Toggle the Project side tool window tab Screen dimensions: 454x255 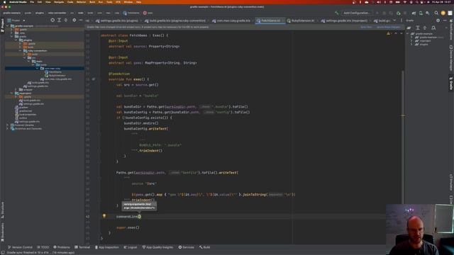tap(3, 25)
